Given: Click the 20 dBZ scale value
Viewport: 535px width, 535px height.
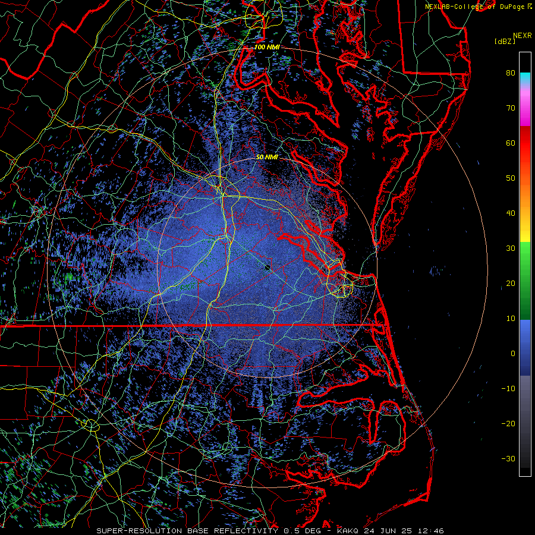Looking at the screenshot, I should pos(511,284).
